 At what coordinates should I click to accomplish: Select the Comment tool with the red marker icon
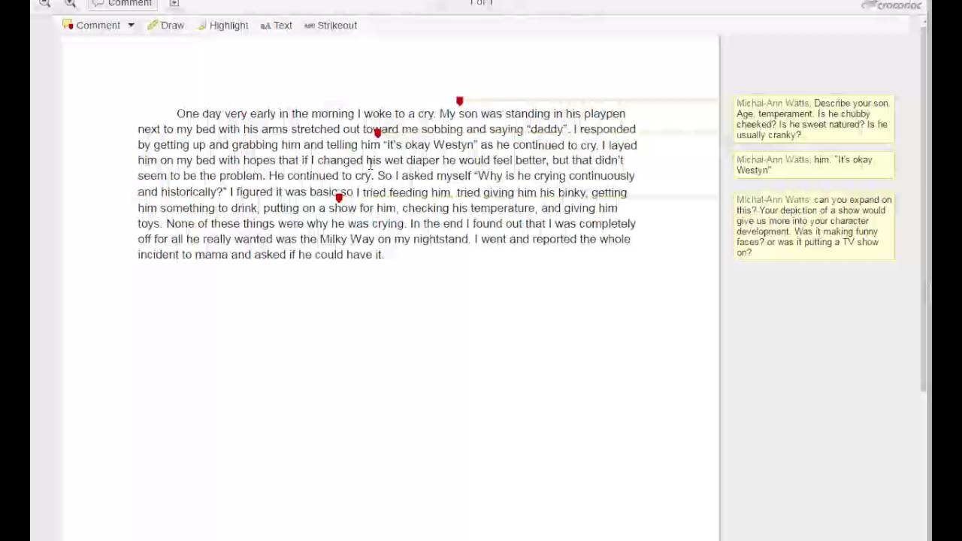[91, 26]
